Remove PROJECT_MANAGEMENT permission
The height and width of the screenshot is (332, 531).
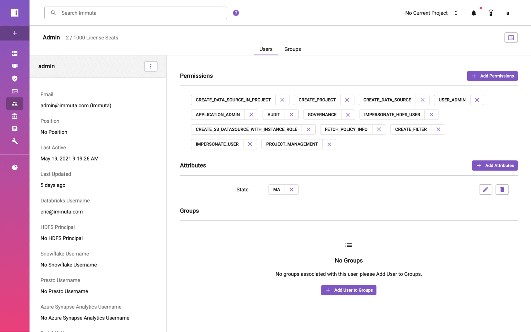[329, 144]
